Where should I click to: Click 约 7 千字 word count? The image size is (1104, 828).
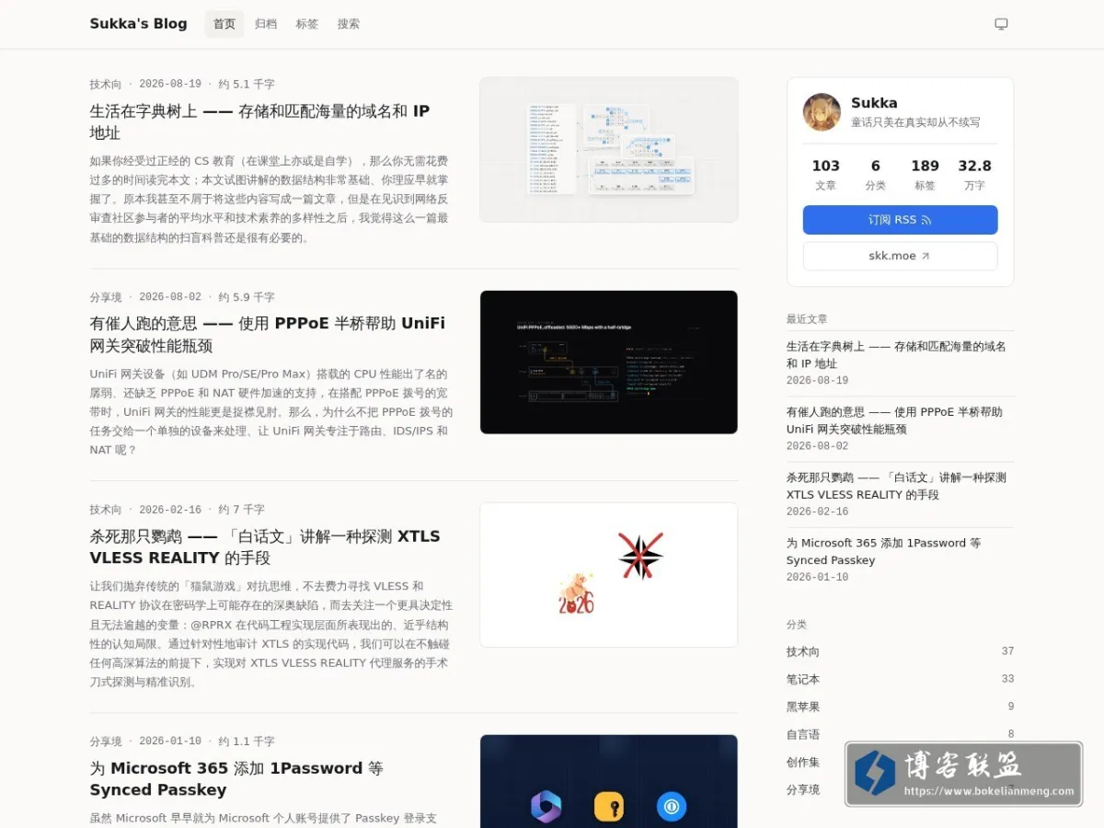tap(241, 509)
